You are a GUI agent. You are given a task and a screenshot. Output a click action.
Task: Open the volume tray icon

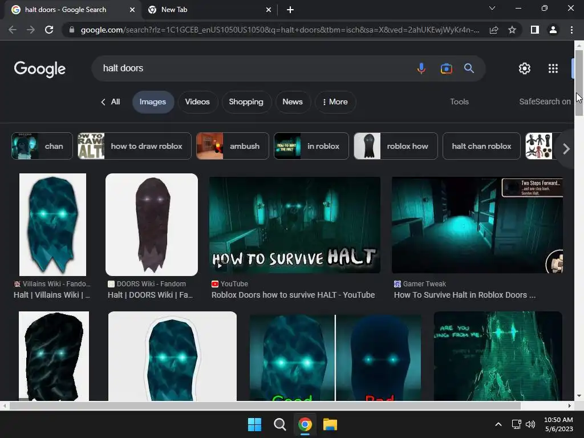click(x=530, y=424)
